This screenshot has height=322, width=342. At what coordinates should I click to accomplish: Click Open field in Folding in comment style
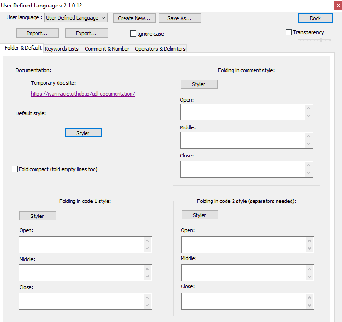247,112
